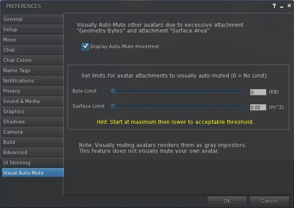The image size is (294, 208).
Task: Click the Byte Limit KB input field
Action: pos(258,92)
